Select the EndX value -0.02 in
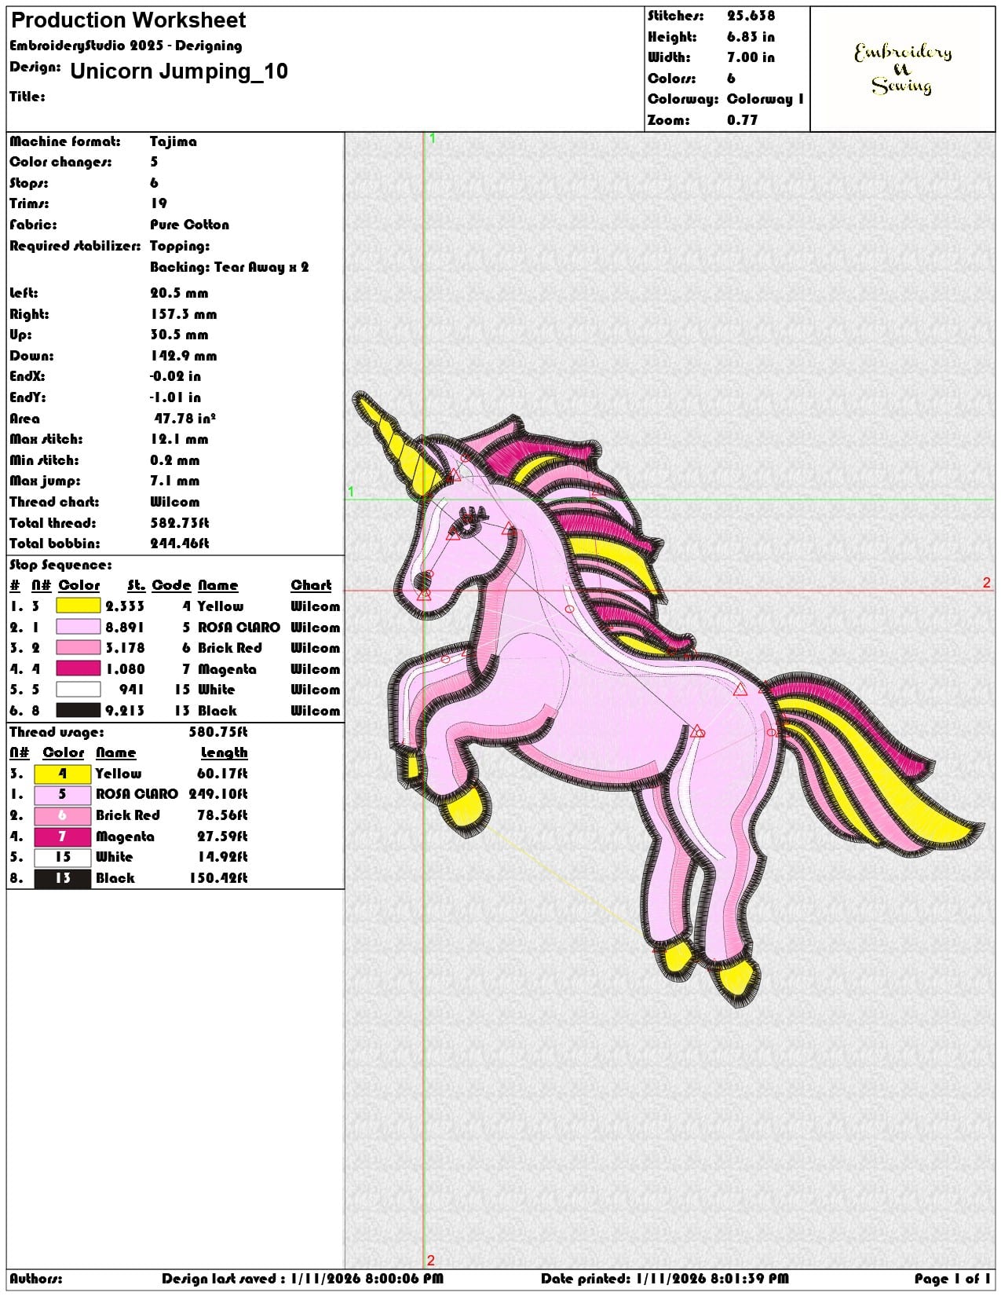 click(x=175, y=376)
